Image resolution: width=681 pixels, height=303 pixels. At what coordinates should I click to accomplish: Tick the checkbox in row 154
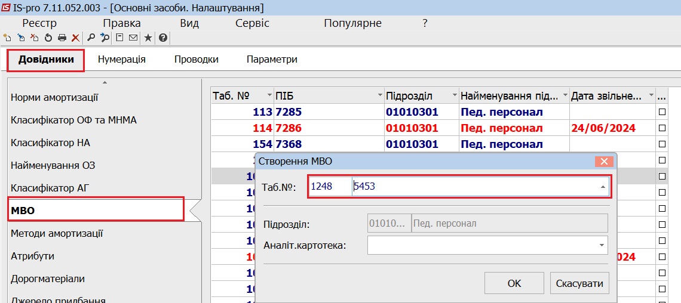[662, 144]
